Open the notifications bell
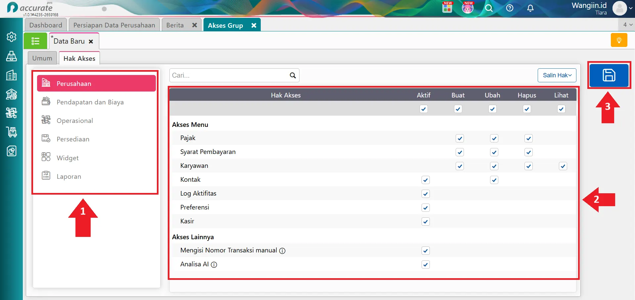This screenshot has height=300, width=635. point(530,8)
